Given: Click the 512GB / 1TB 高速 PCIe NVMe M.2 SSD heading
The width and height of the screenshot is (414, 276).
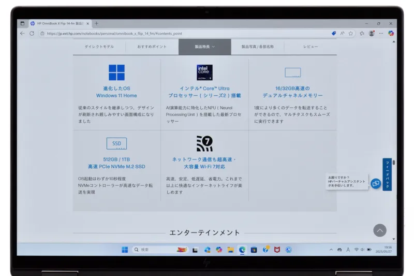Looking at the screenshot, I should coord(116,163).
